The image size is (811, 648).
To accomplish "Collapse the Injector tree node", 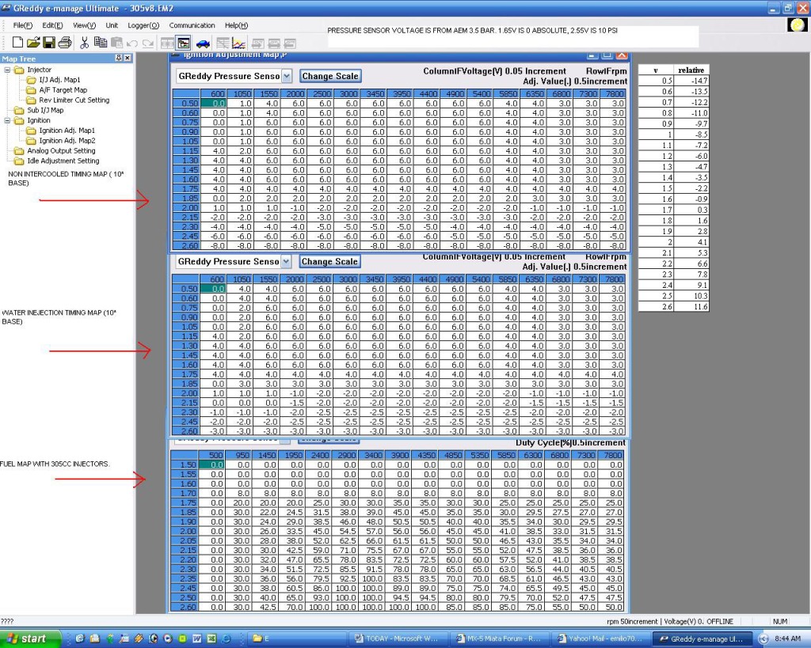I will 8,70.
